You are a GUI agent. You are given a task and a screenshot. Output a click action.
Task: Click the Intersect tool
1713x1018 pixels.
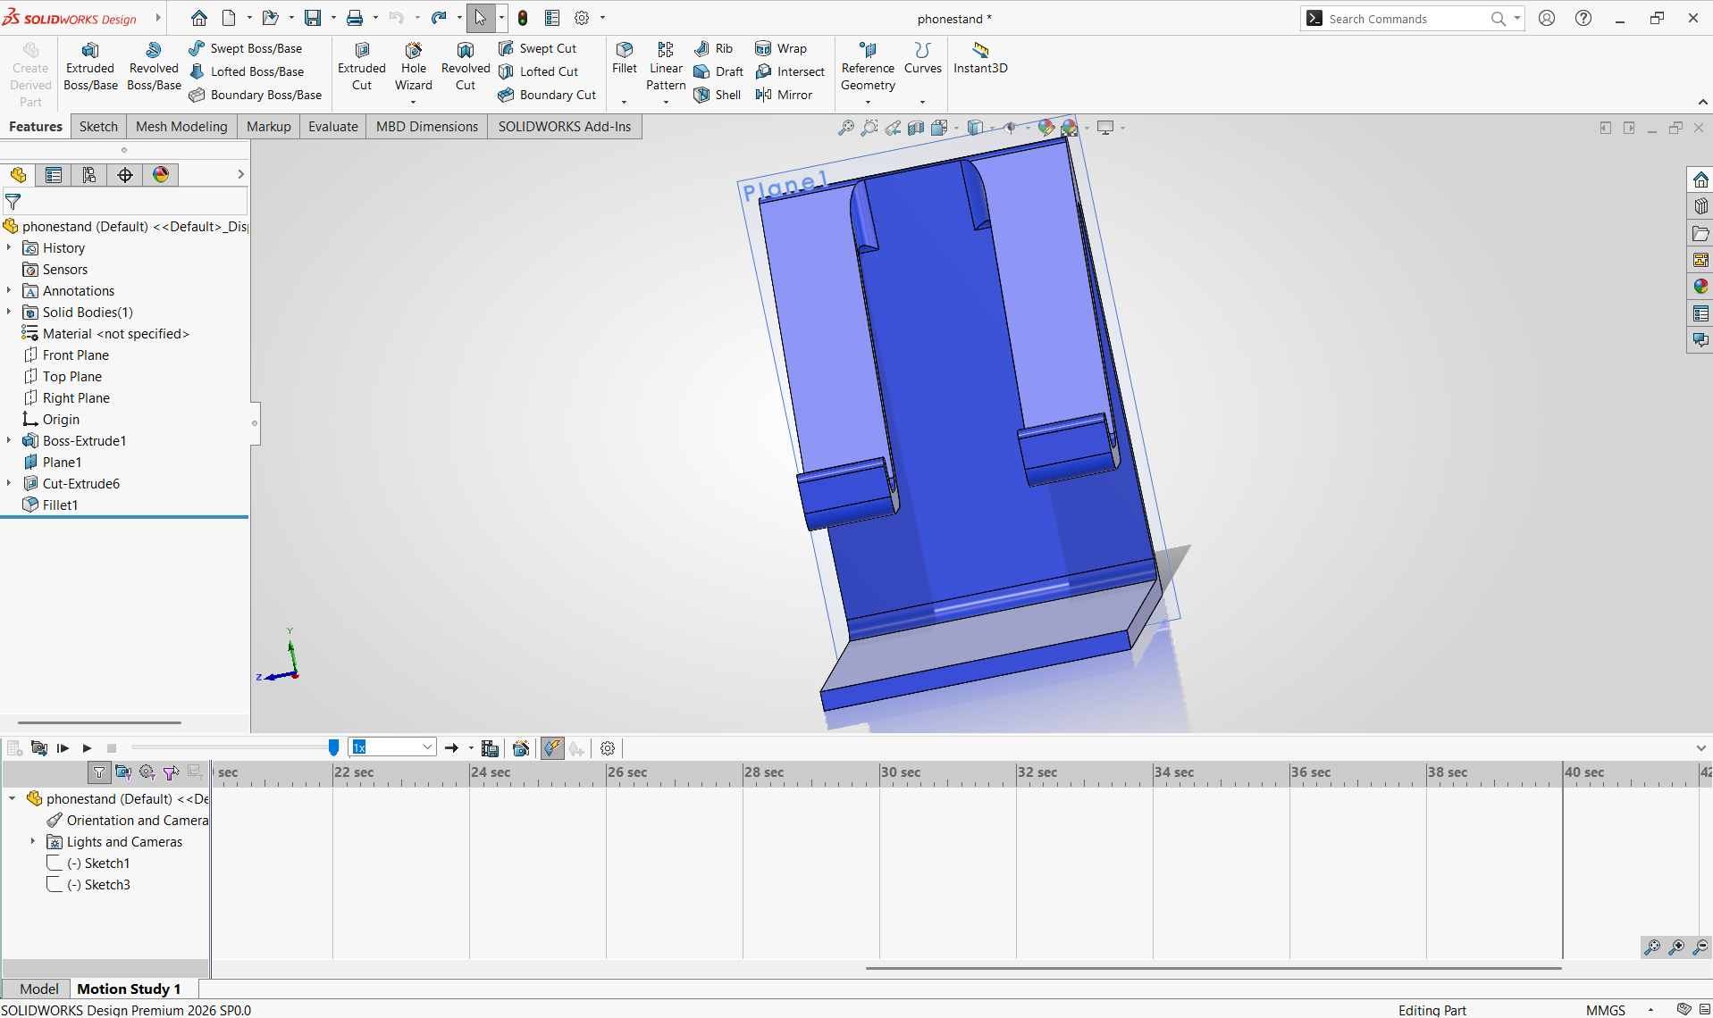coord(790,71)
